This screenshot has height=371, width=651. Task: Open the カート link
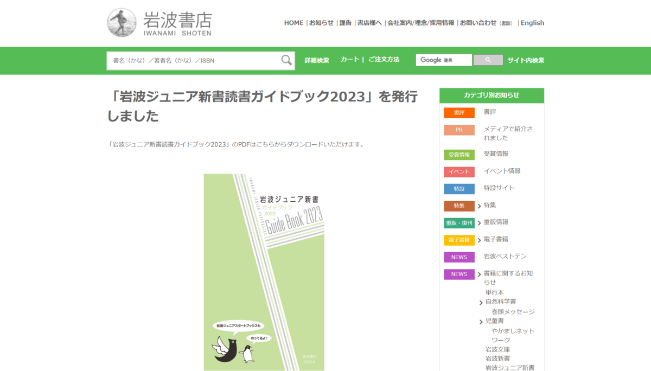coord(350,60)
